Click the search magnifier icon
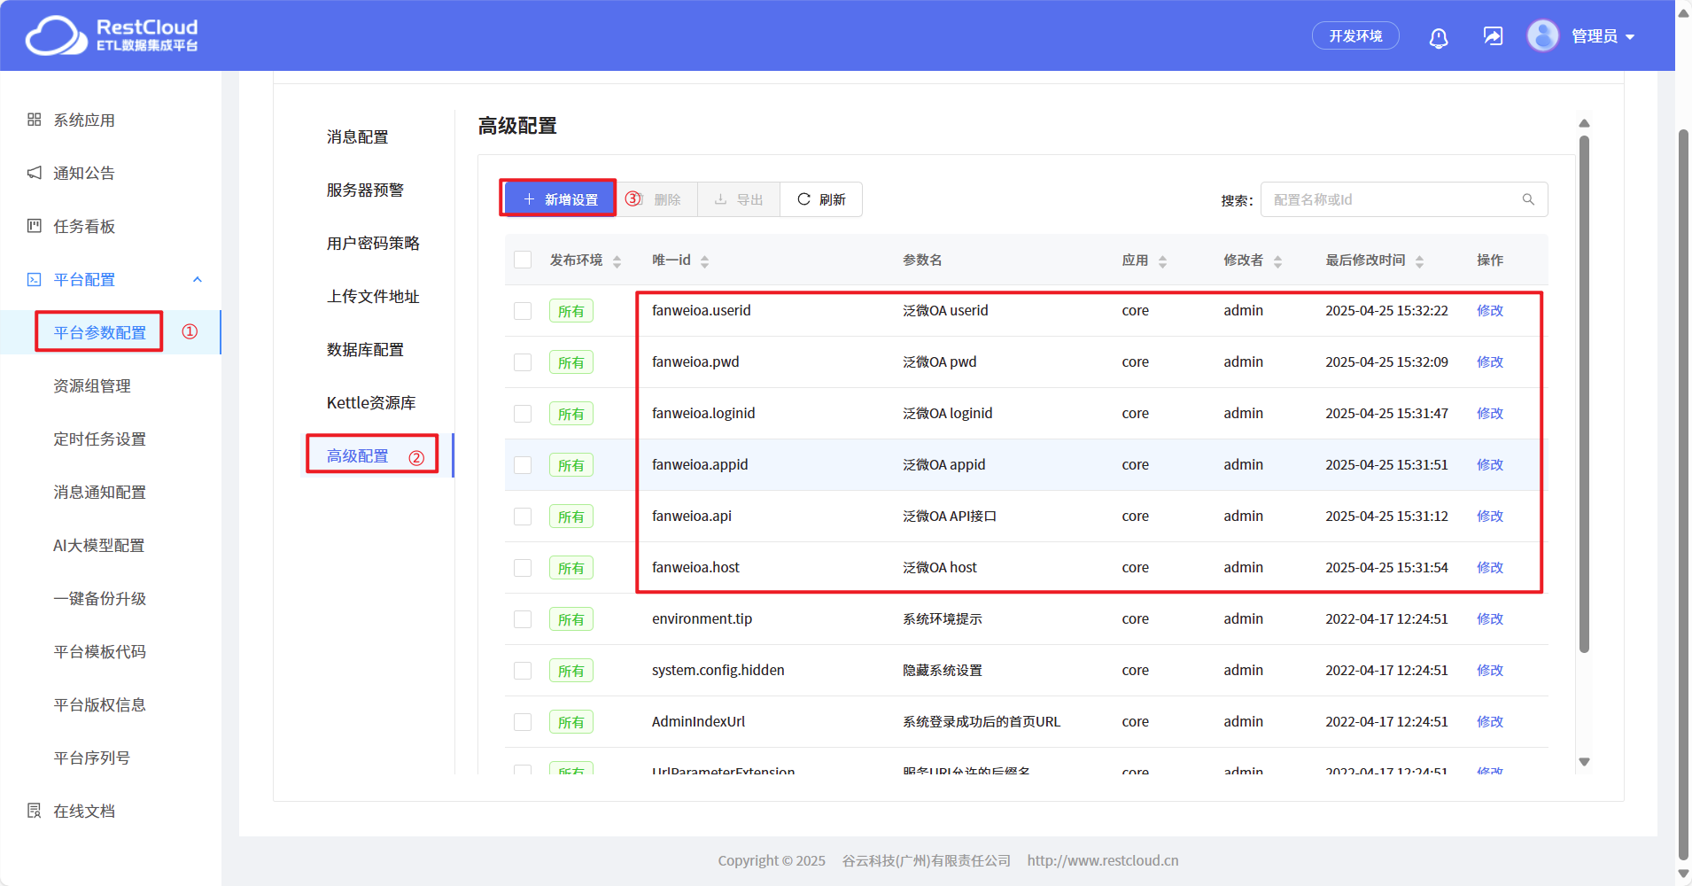This screenshot has height=886, width=1692. click(1528, 199)
